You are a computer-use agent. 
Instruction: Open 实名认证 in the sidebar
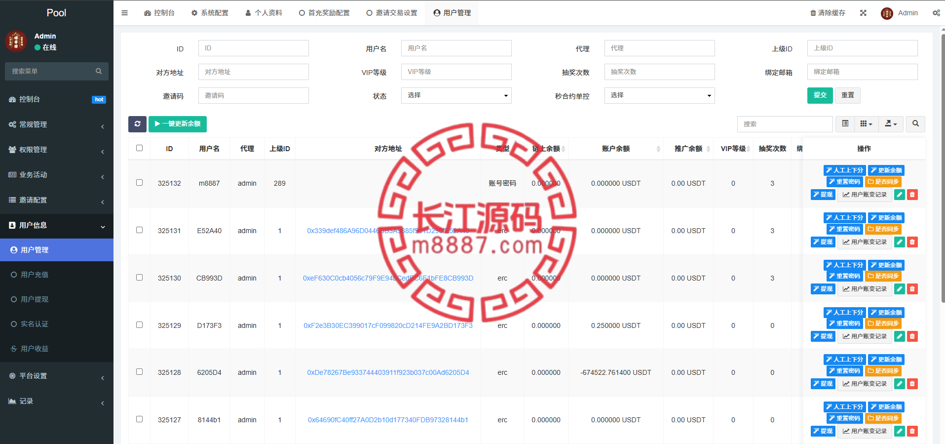[57, 324]
